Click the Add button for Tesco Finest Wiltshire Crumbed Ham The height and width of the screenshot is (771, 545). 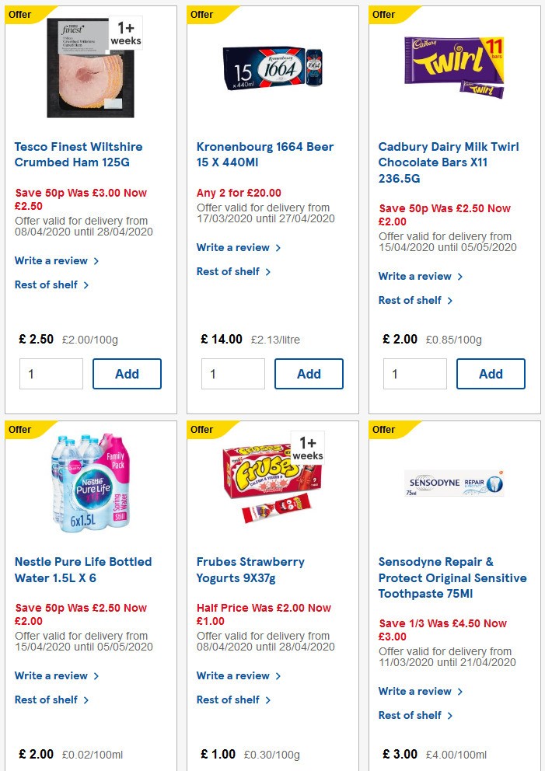point(127,374)
